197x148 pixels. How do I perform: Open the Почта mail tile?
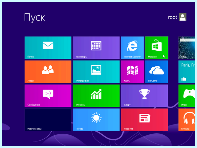(x=48, y=48)
